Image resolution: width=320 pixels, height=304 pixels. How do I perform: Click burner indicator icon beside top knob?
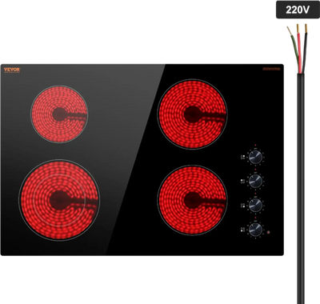[x=242, y=157]
